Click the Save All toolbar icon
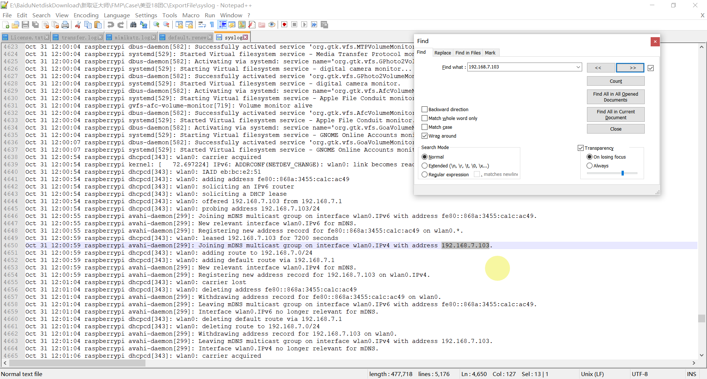Viewport: 707px width, 379px height. point(35,25)
